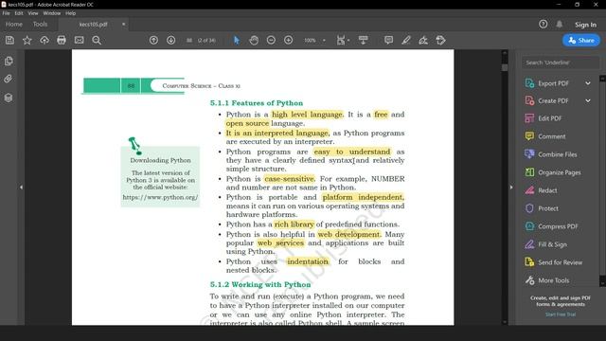The height and width of the screenshot is (341, 606).
Task: Add a sticky note comment icon
Action: click(389, 40)
